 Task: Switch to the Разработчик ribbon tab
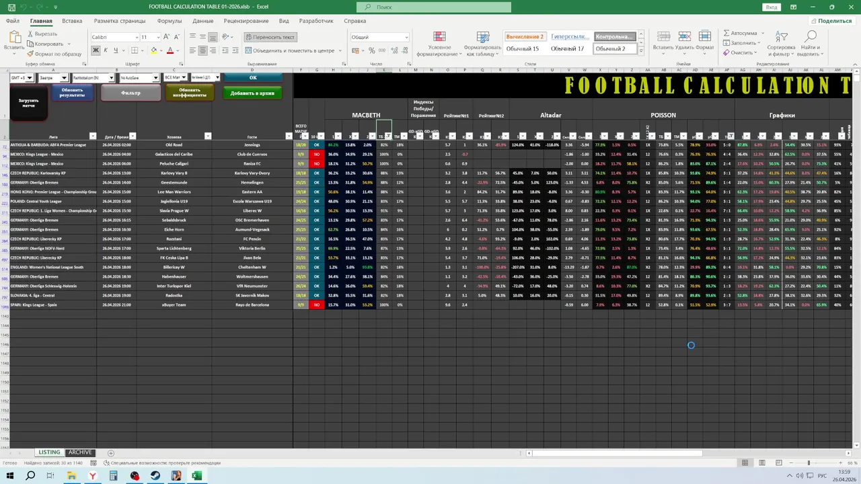click(316, 21)
